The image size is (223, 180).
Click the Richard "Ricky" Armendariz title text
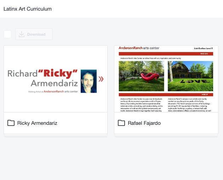tap(42, 78)
